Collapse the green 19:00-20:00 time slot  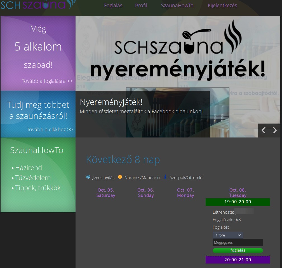point(238,202)
